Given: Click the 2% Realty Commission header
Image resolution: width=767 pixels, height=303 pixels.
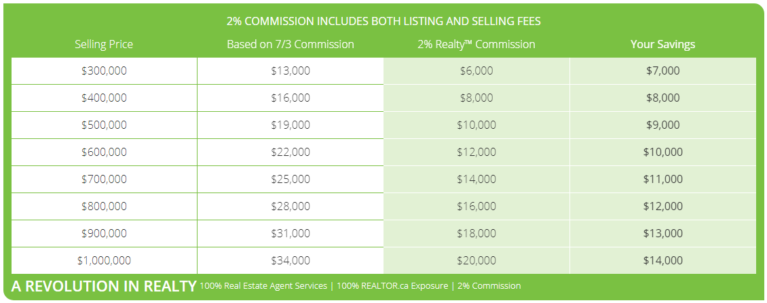Looking at the screenshot, I should (476, 44).
